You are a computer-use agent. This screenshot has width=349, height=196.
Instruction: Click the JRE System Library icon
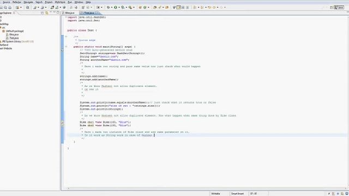1,41
